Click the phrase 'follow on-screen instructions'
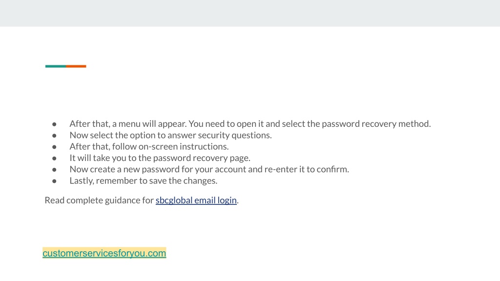 point(170,146)
